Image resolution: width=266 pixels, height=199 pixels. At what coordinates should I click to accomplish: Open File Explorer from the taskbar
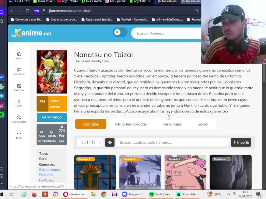(93, 194)
